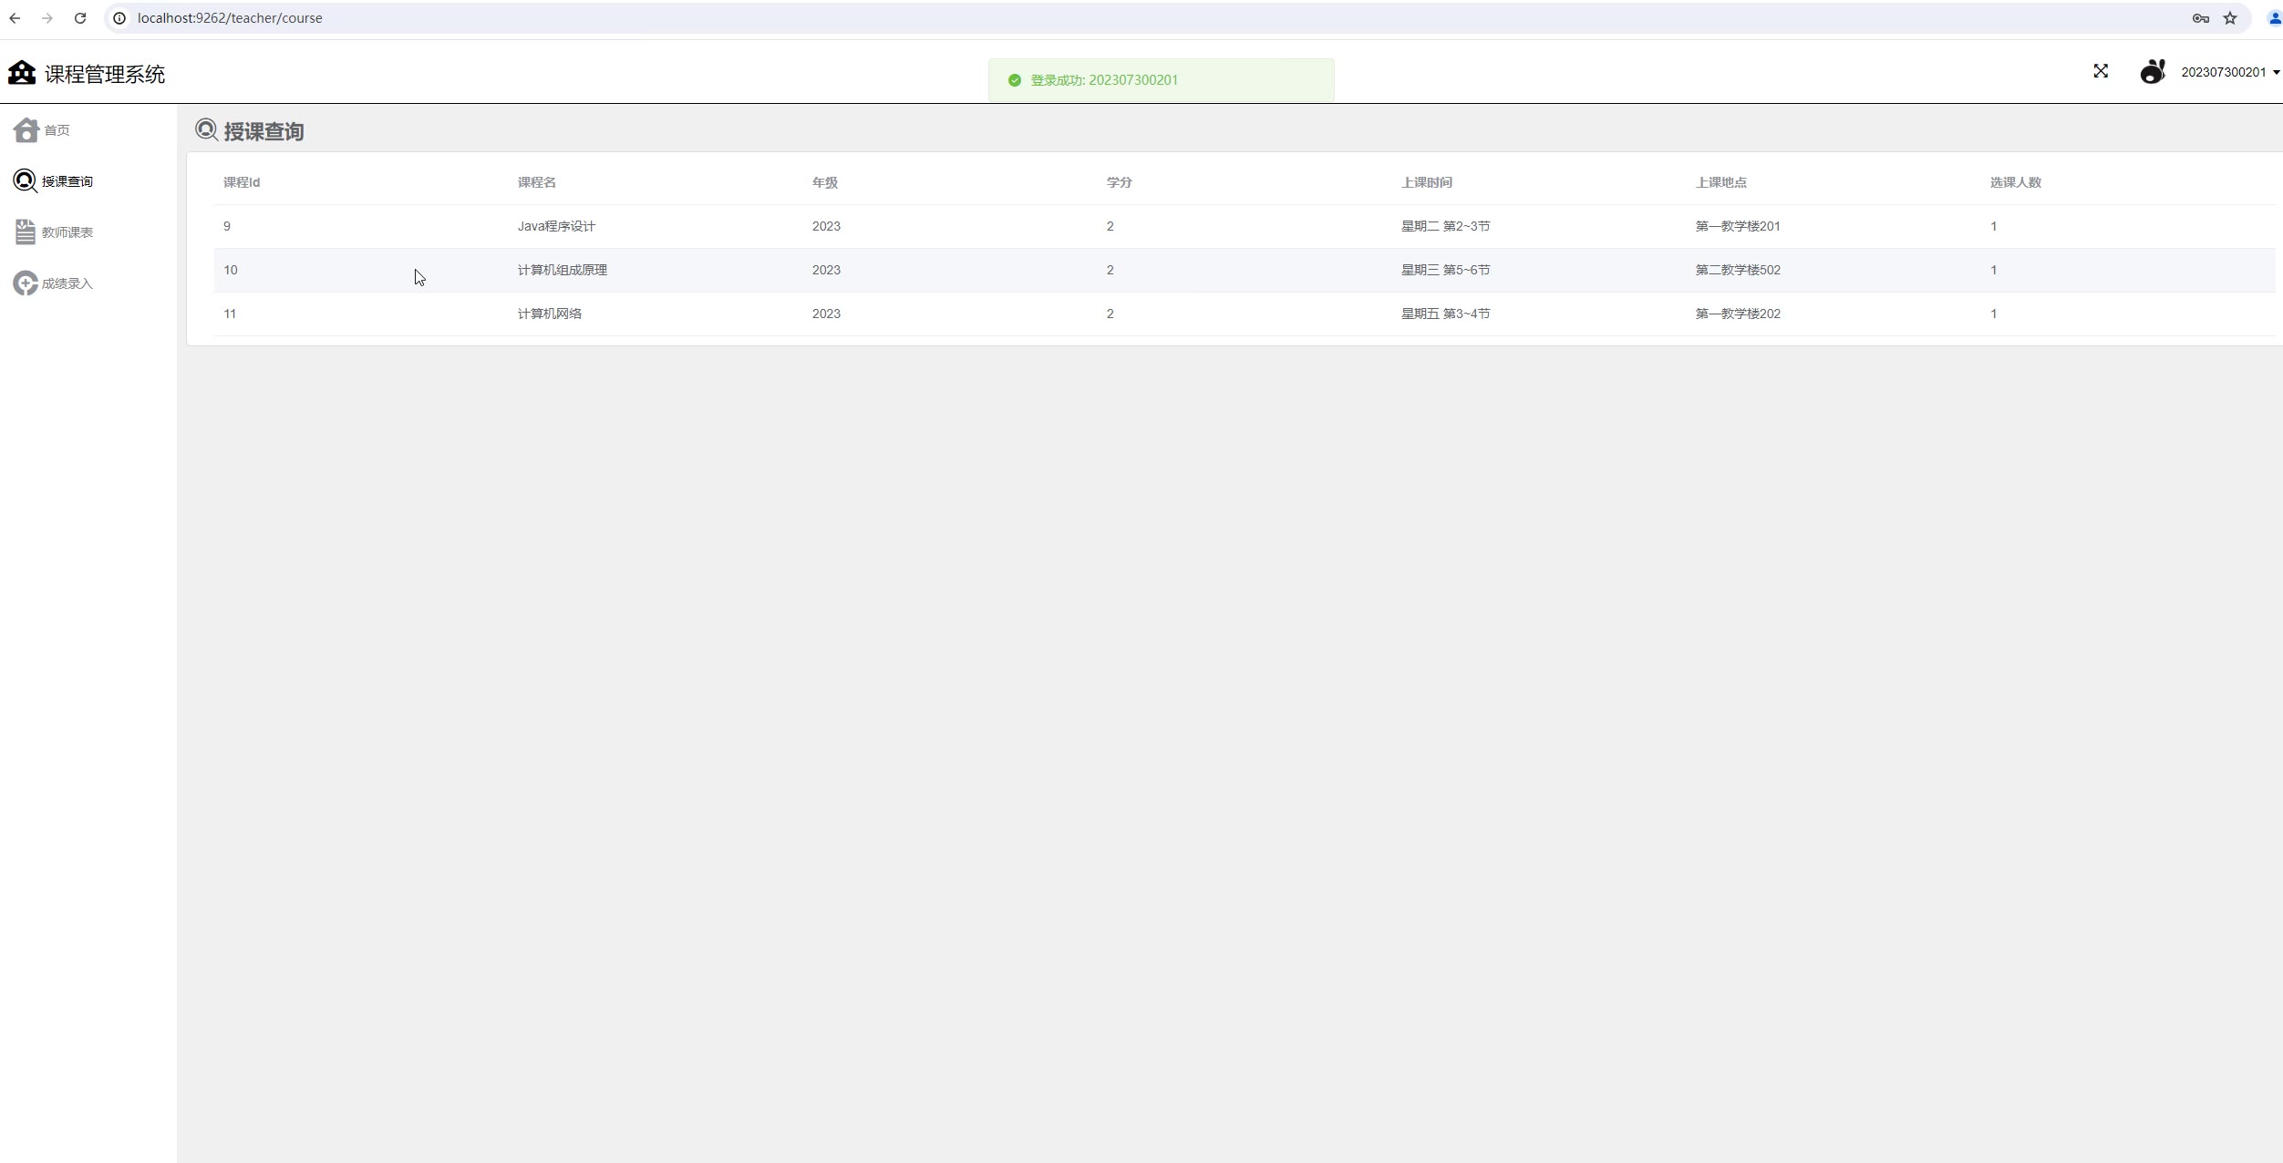Toggle fullscreen with the expand icon

click(2101, 71)
